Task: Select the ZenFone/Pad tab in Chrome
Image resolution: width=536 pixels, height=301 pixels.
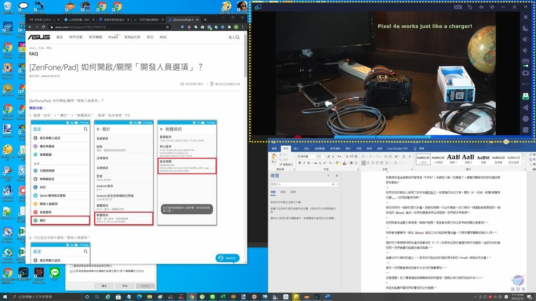Action: (183, 20)
